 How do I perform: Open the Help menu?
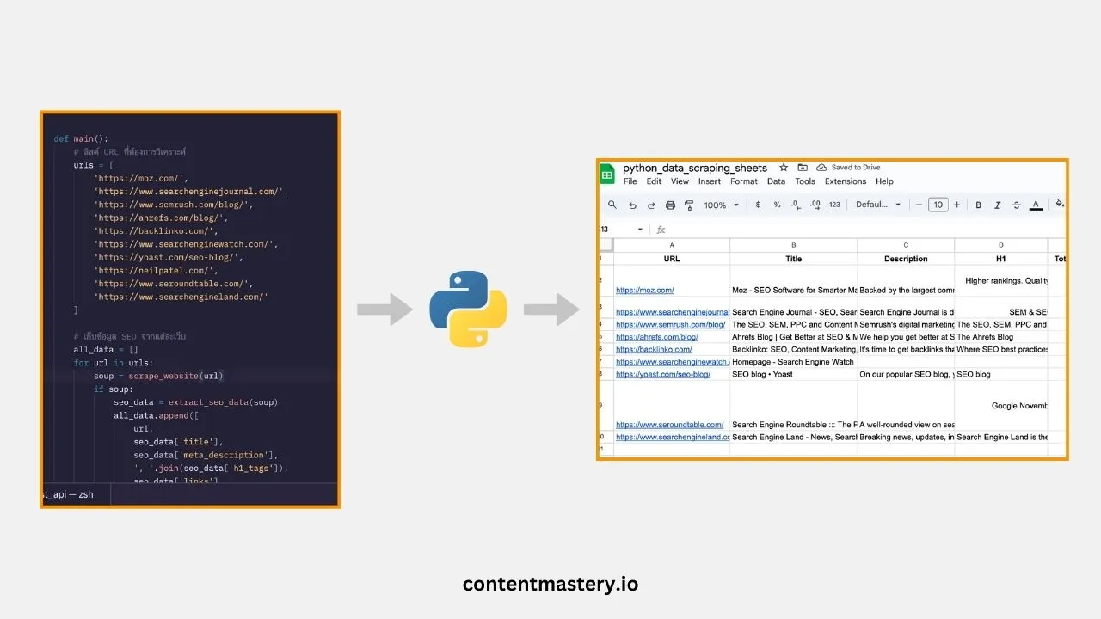[x=884, y=181]
